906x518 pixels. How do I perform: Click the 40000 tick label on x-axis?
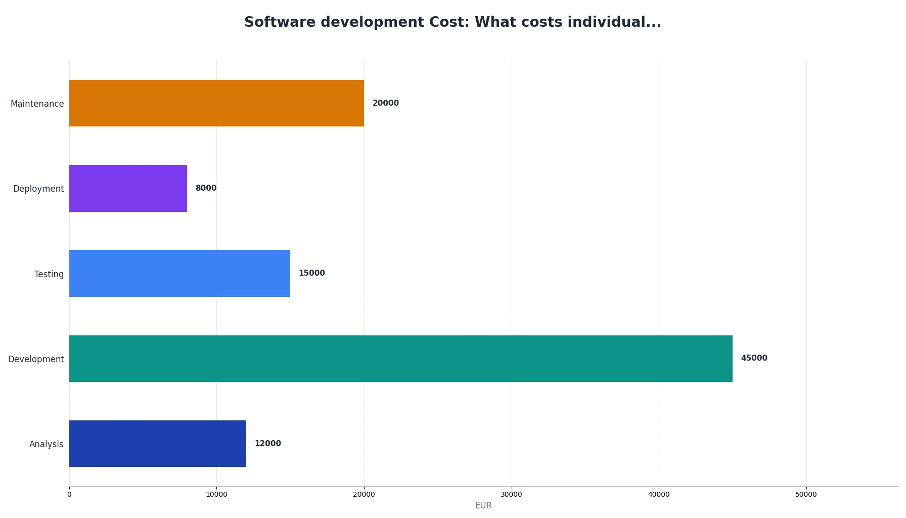click(x=659, y=495)
